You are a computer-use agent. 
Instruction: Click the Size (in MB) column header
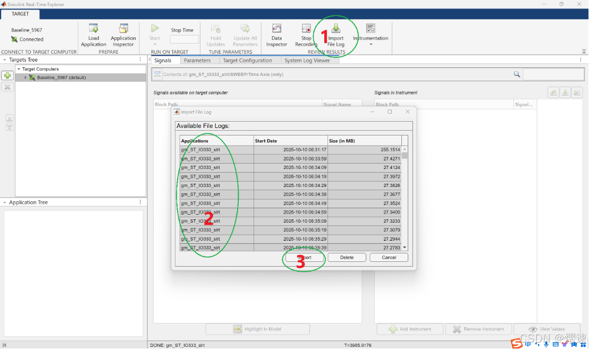click(364, 141)
